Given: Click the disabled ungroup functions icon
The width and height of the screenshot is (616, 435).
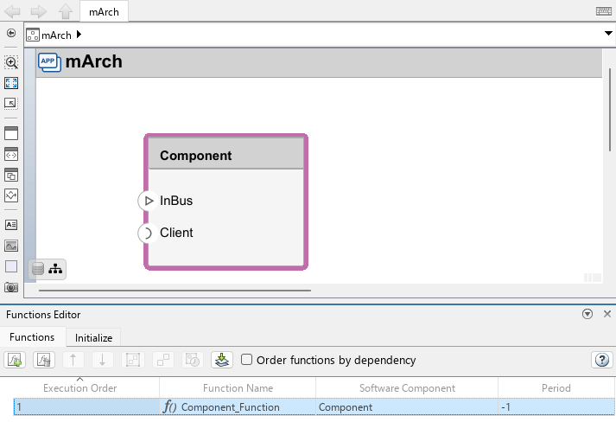Looking at the screenshot, I should pyautogui.click(x=162, y=360).
